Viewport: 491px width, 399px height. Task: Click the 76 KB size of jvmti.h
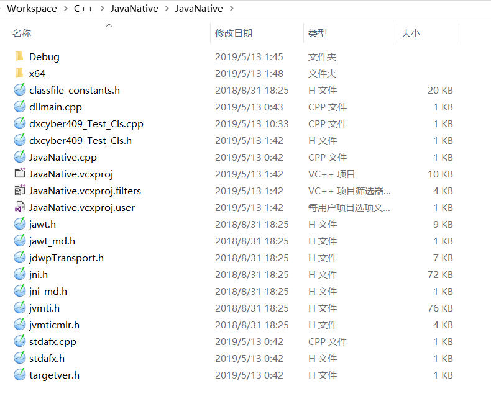pyautogui.click(x=440, y=308)
